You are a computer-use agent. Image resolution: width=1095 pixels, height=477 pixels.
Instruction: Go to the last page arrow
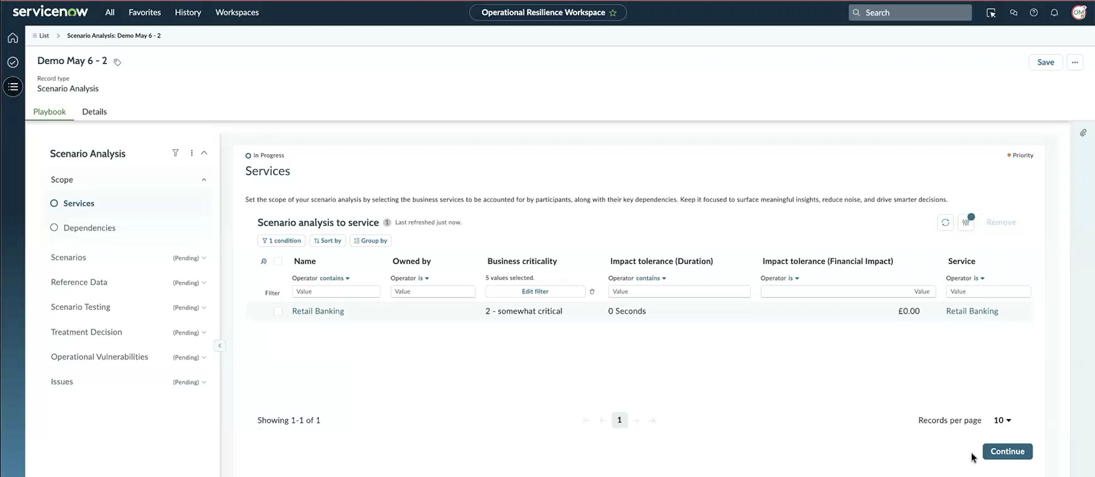click(x=652, y=421)
